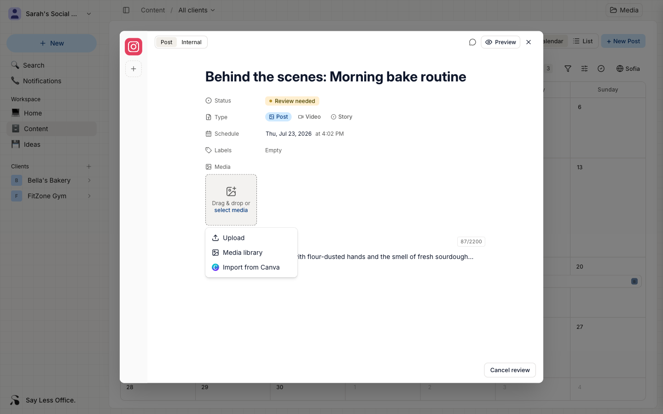Open the Sofia timezone globe selector
Screen dimensions: 663x414
pyautogui.click(x=628, y=69)
